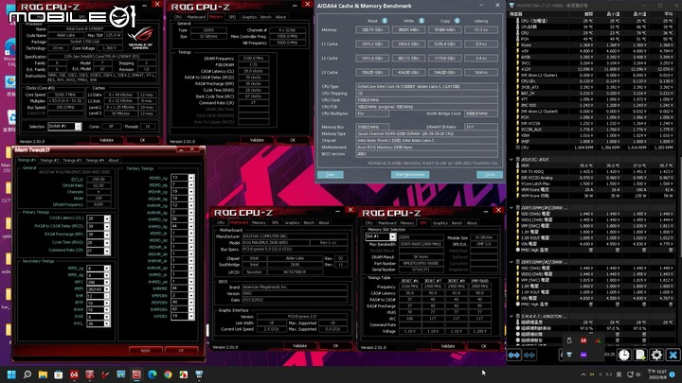Open tRDRD_sg tertiary timing dropdown
This screenshot has height=383, width=682.
191,178
